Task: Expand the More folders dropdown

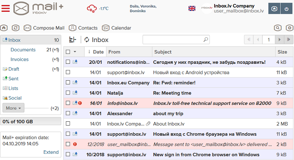Action: pos(13,108)
